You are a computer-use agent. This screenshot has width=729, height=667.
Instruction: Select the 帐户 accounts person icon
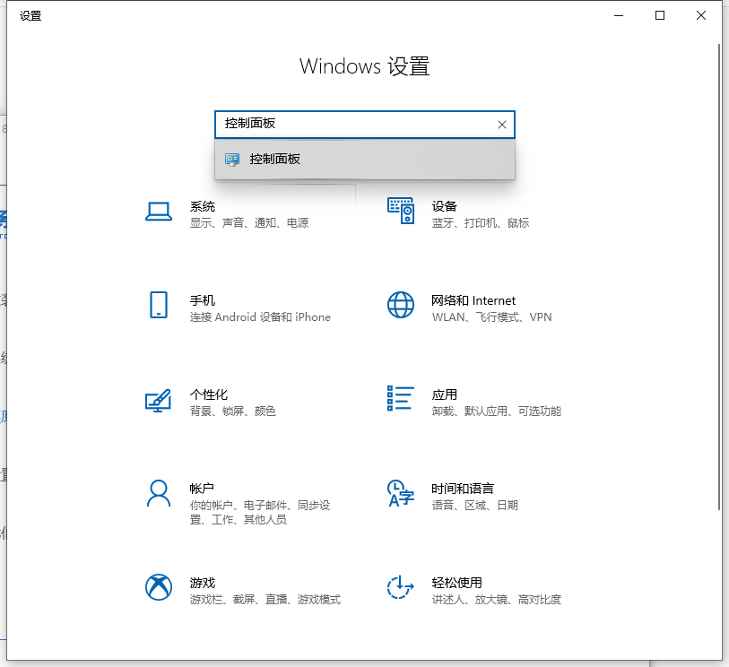pyautogui.click(x=159, y=495)
